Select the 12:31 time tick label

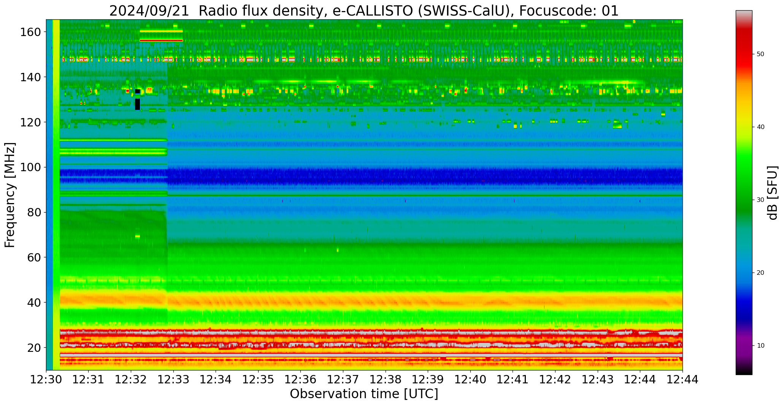[x=89, y=380]
